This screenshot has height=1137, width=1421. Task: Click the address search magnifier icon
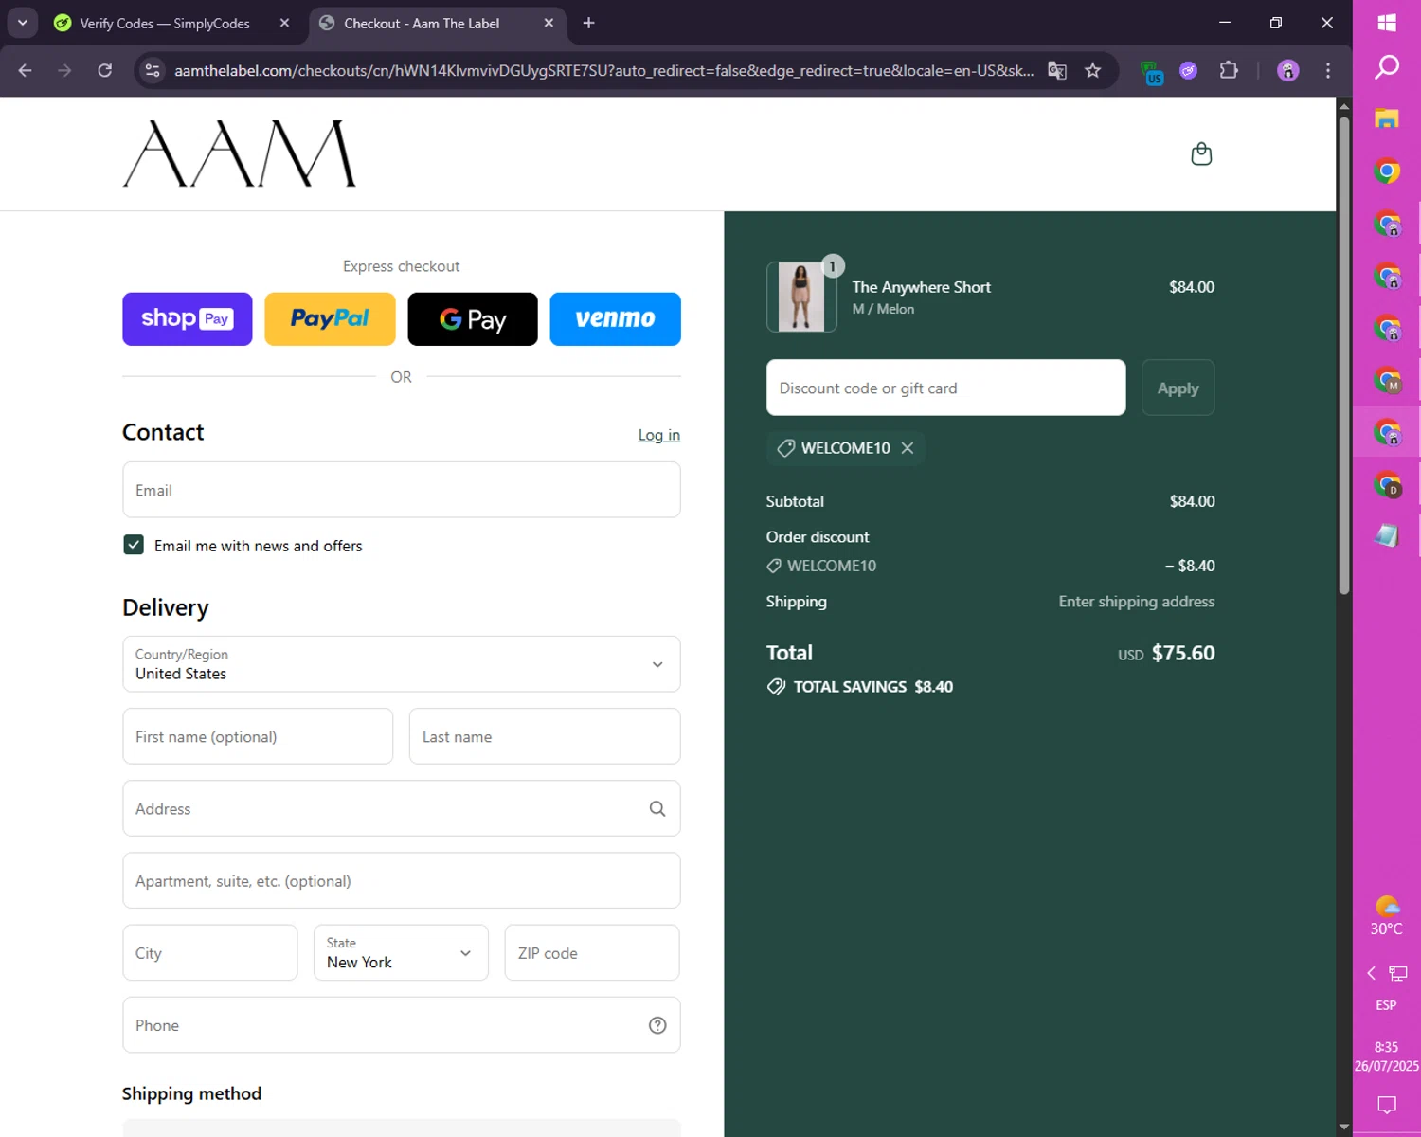657,808
